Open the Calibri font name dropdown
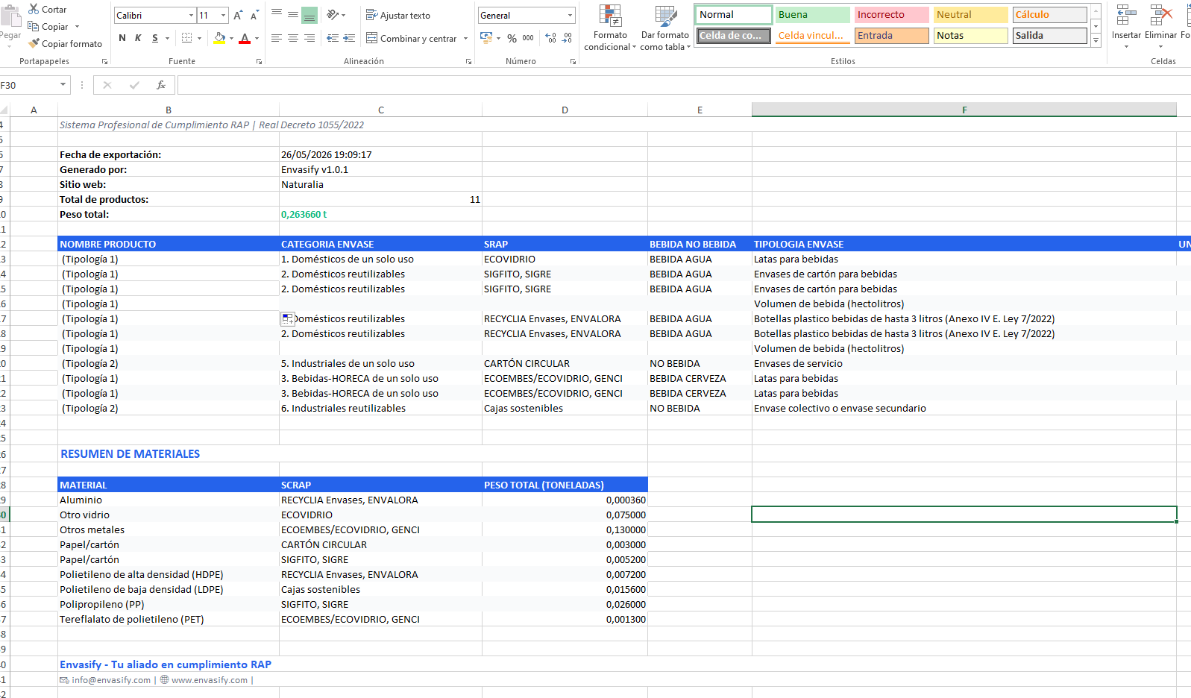This screenshot has height=698, width=1191. 192,16
